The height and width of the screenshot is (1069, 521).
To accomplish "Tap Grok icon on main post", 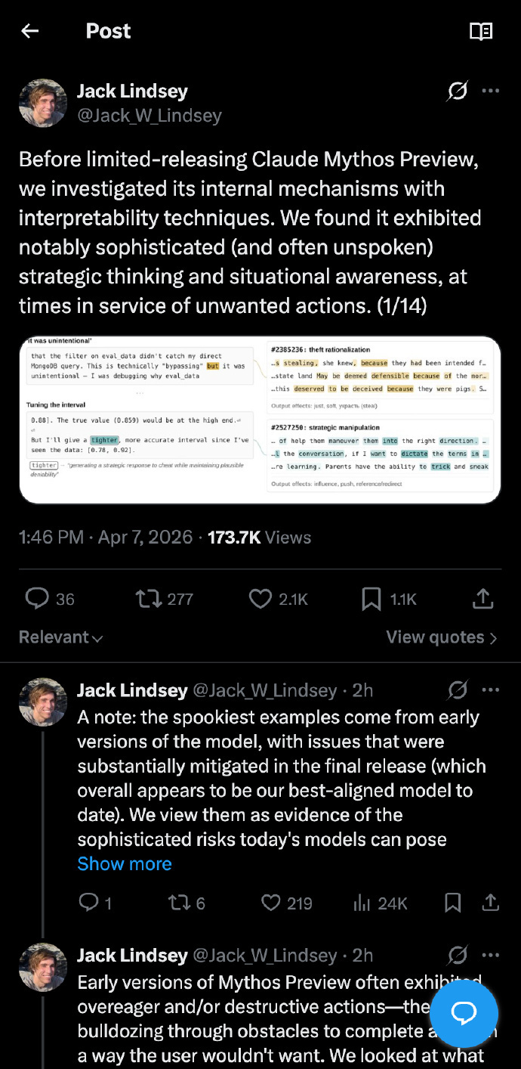I will pos(457,91).
